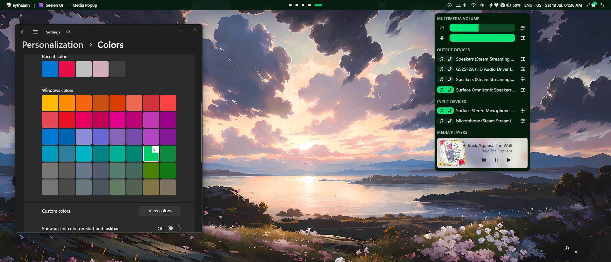Expand Microphone Steam Streaming device options
The image size is (611, 262).
522,121
